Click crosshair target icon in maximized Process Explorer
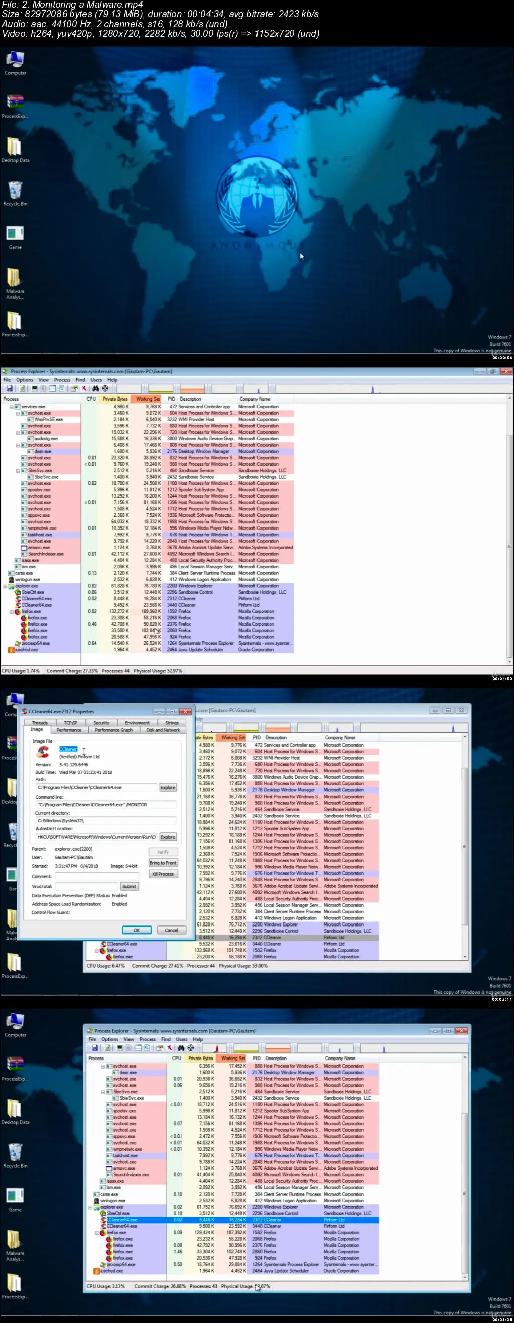The image size is (514, 1323). (x=105, y=389)
